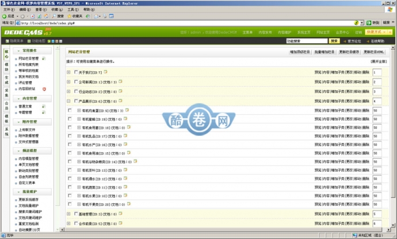Check the box for column ID:1
This screenshot has height=239, width=397.
pos(76,82)
